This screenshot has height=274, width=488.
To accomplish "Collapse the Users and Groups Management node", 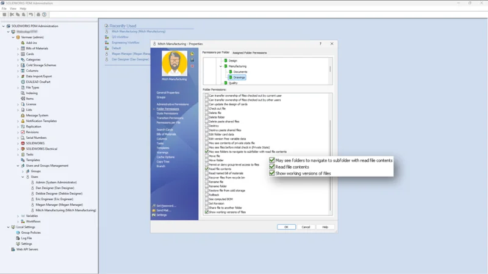I will click(18, 166).
